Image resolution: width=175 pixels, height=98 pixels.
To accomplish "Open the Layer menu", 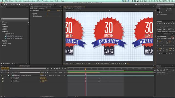I will [34, 1].
